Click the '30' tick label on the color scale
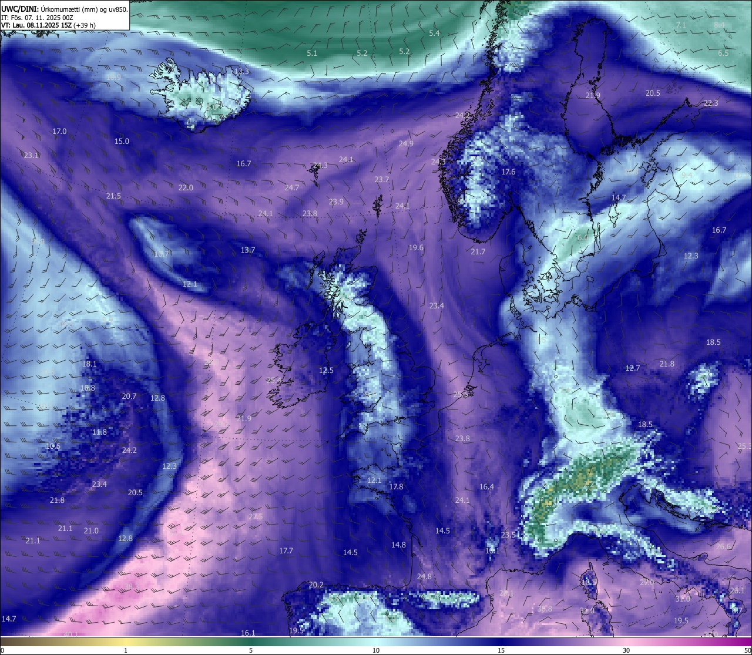This screenshot has width=752, height=655. (626, 650)
